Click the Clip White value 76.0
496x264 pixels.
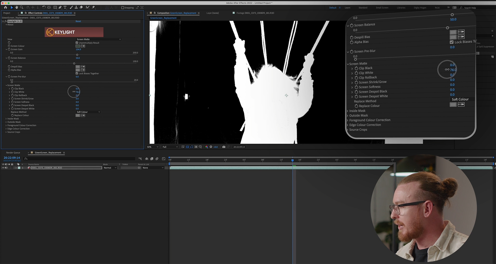point(78,92)
